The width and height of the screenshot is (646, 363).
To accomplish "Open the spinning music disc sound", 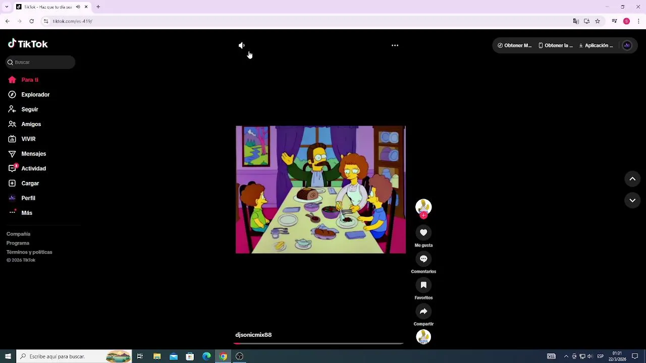I will click(423, 336).
